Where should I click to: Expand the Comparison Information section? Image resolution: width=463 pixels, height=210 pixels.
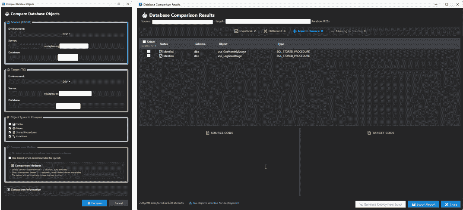[x=26, y=189]
